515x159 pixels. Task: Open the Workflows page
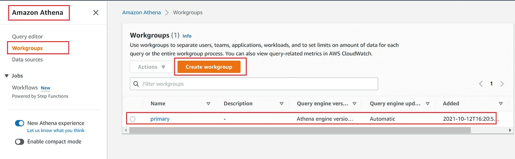pyautogui.click(x=25, y=88)
